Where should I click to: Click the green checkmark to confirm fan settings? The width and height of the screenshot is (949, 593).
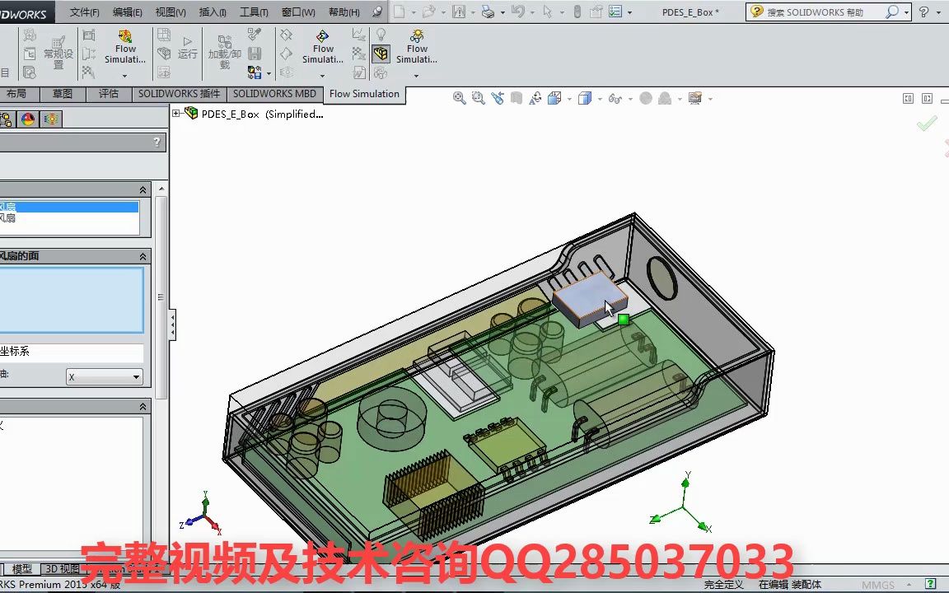click(927, 124)
